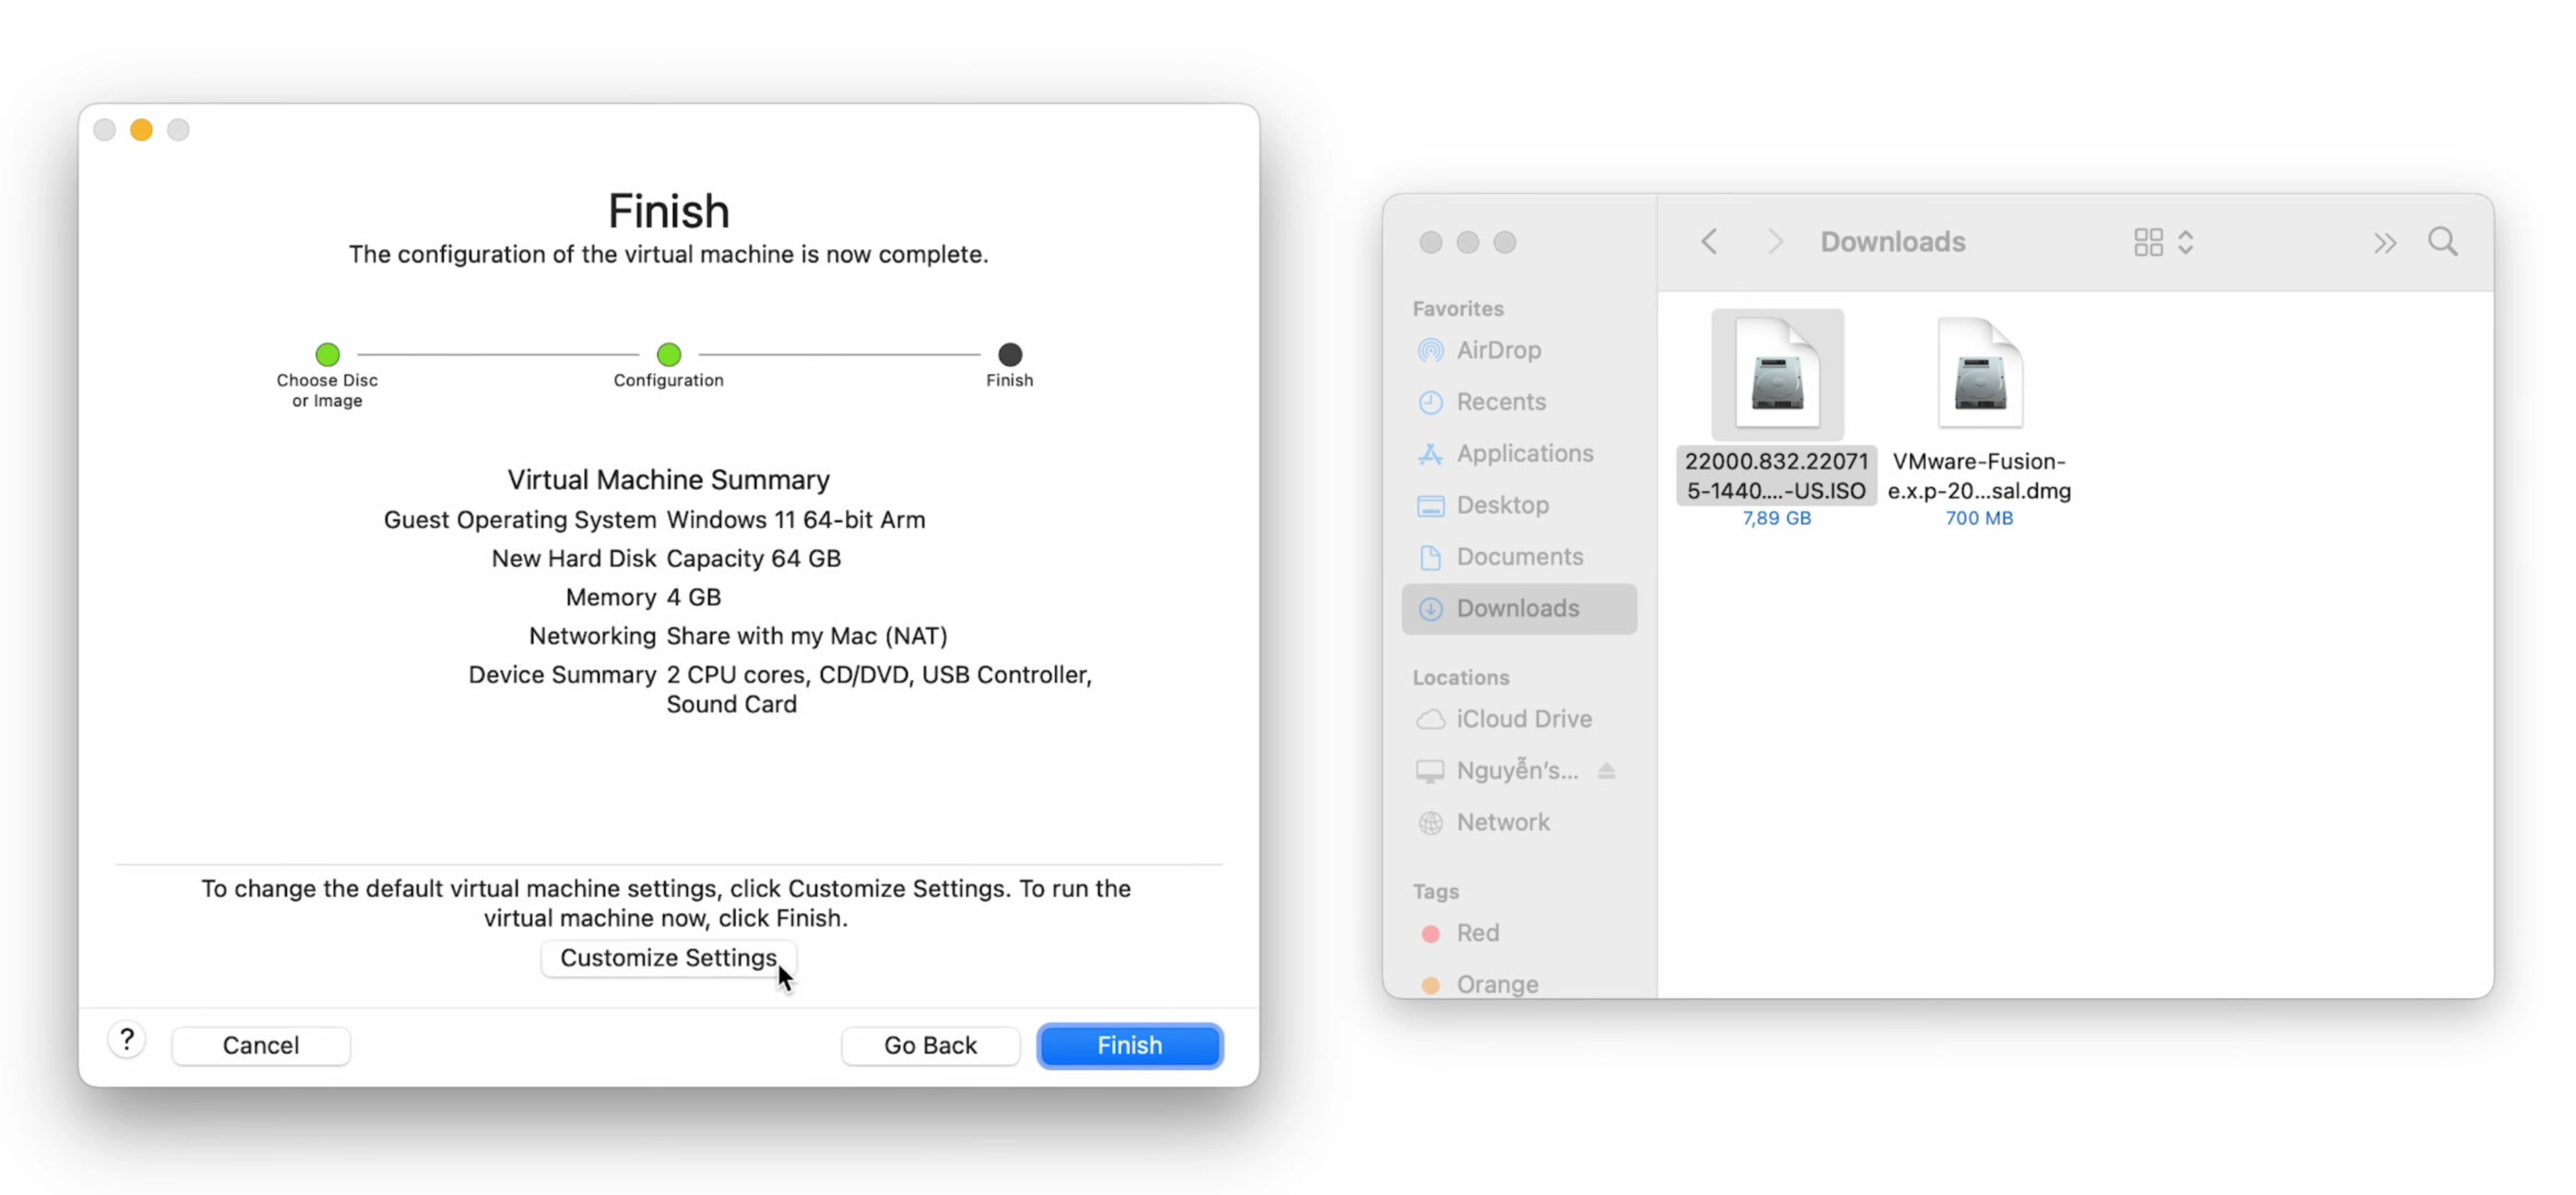The image size is (2576, 1195).
Task: Click the back navigation arrow in Finder
Action: [1710, 242]
